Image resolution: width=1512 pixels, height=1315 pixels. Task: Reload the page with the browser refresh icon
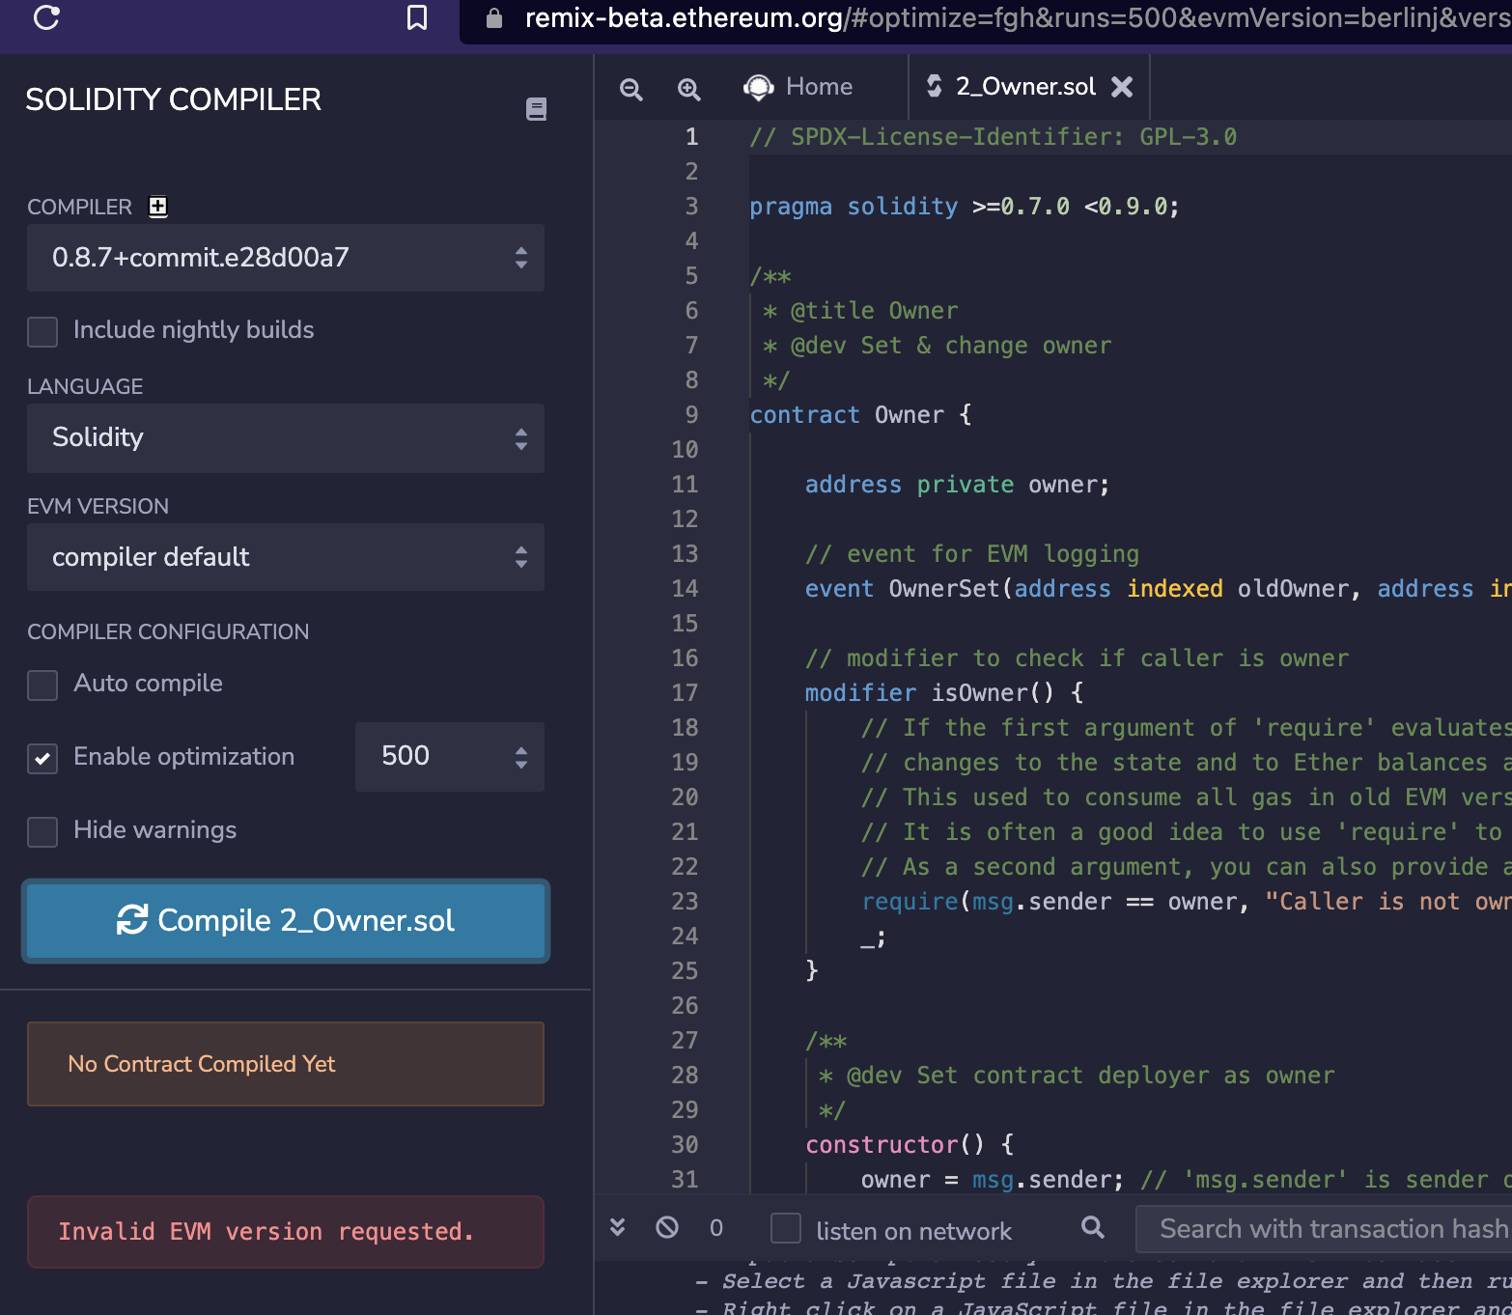point(46,17)
